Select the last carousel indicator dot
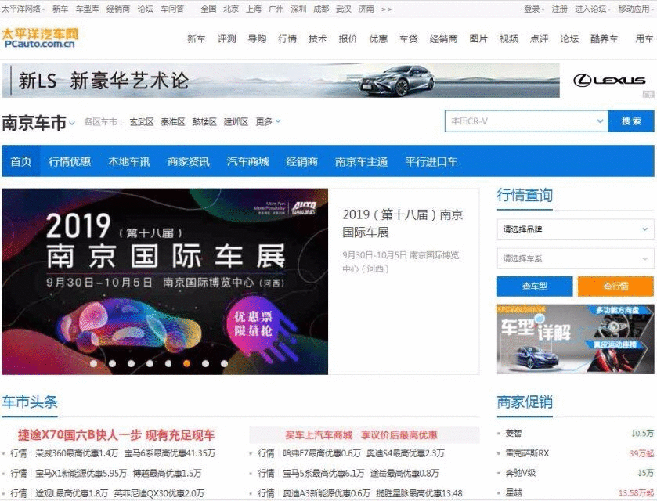The height and width of the screenshot is (501, 657). [224, 363]
